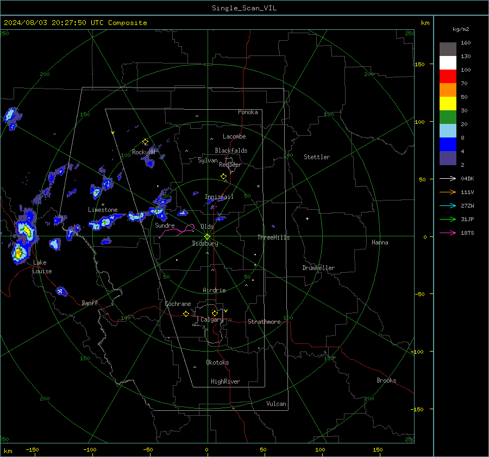Click the Drumheller city label
The width and height of the screenshot is (489, 457).
tap(318, 268)
